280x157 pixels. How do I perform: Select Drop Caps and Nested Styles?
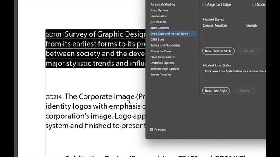[x=173, y=34]
